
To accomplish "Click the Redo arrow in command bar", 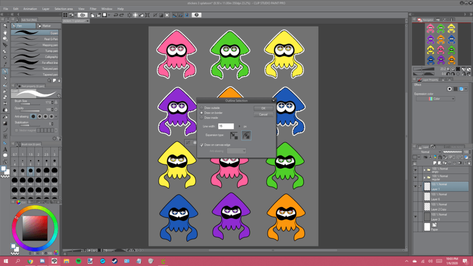I will coord(122,15).
